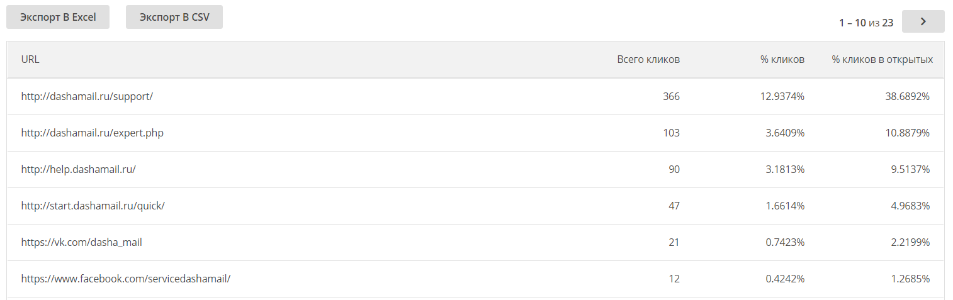Open the dashamail.ru/expert.php URL
953x300 pixels.
pyautogui.click(x=93, y=133)
